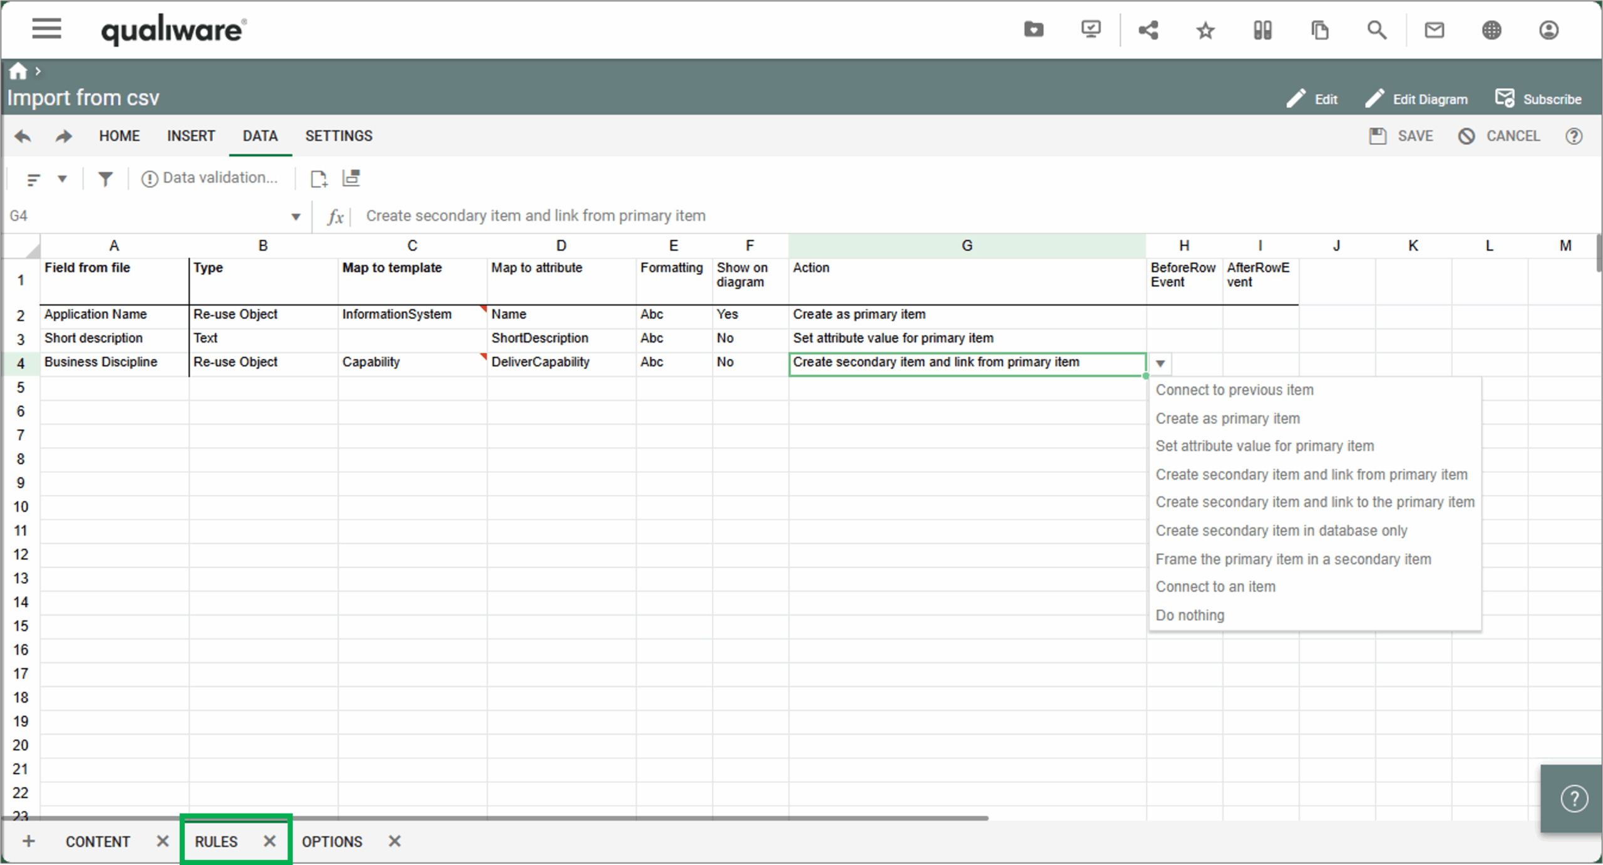Select column G header
Image resolution: width=1603 pixels, height=865 pixels.
click(967, 246)
